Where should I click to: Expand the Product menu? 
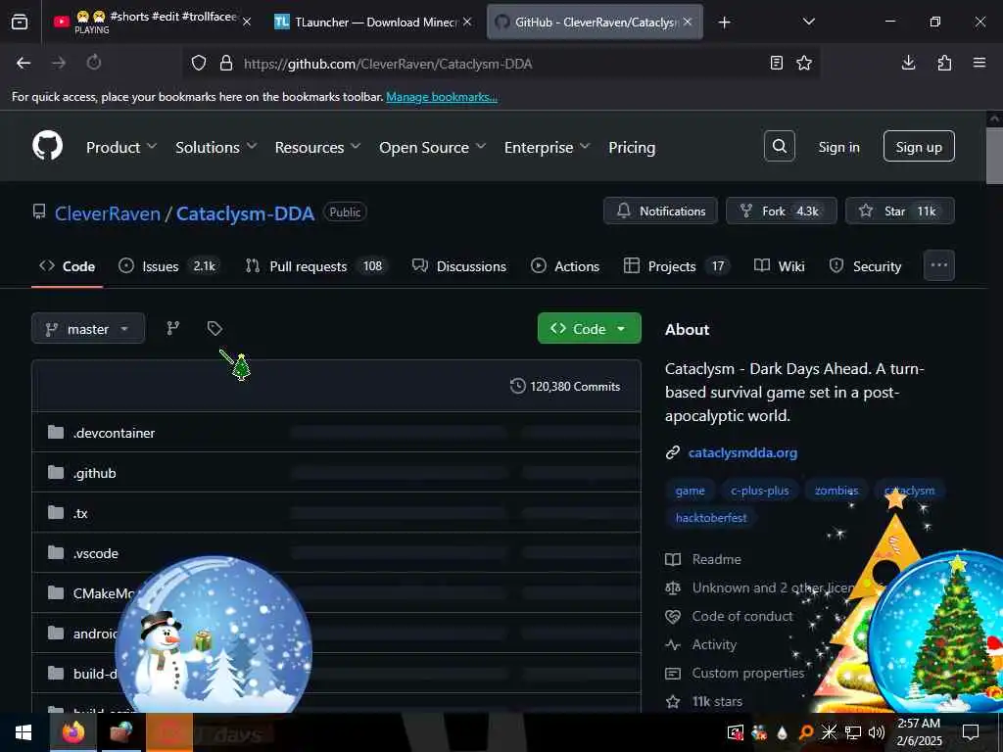pos(120,147)
